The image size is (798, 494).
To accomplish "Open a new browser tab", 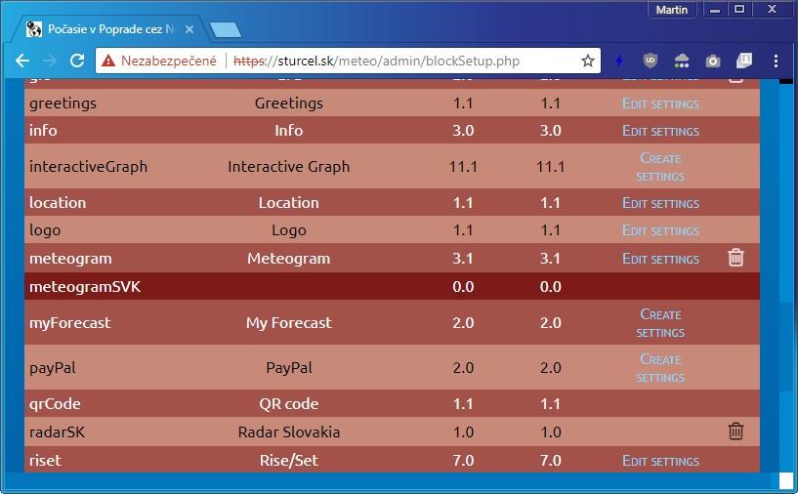I will [x=226, y=30].
